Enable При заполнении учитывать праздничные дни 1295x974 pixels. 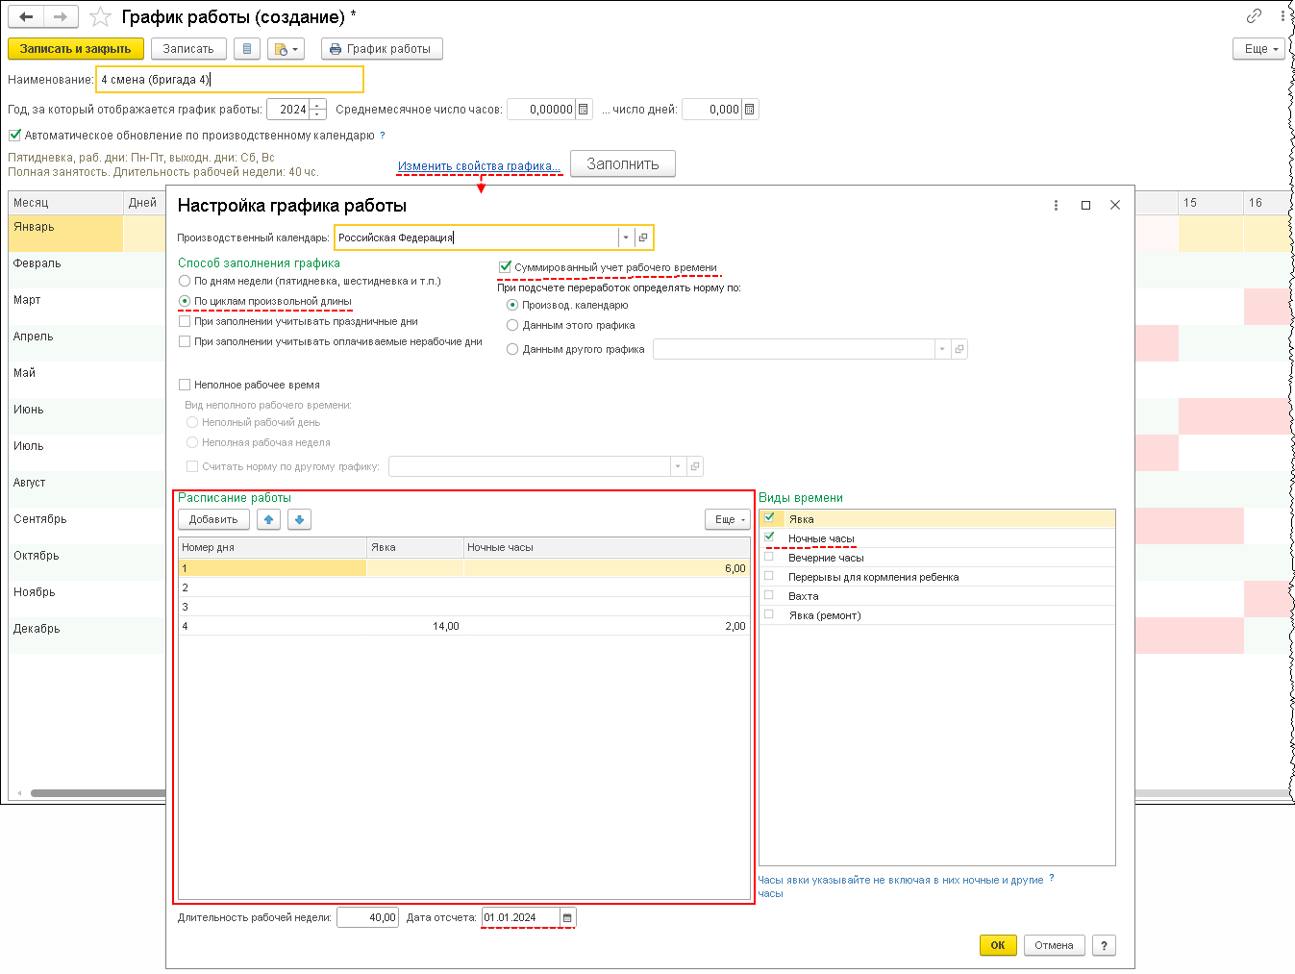click(x=185, y=321)
